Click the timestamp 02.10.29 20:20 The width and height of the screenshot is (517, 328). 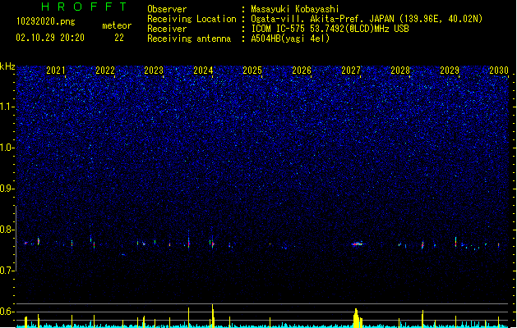pyautogui.click(x=50, y=38)
